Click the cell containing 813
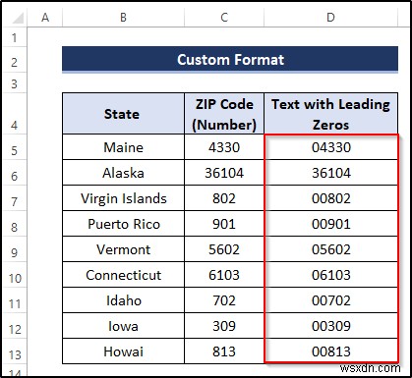 [224, 351]
